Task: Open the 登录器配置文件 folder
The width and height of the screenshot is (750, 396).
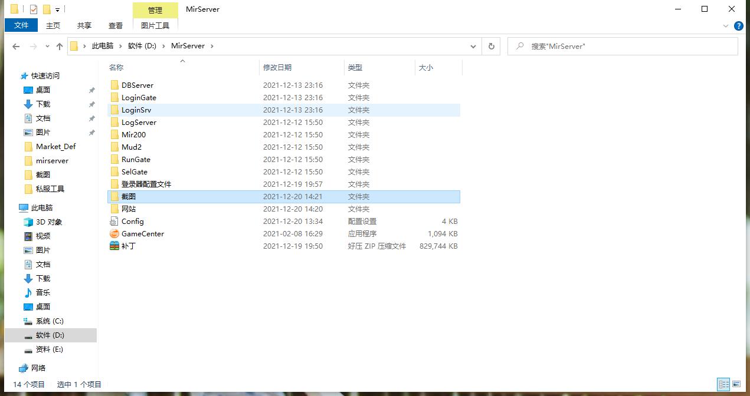Action: coord(146,184)
